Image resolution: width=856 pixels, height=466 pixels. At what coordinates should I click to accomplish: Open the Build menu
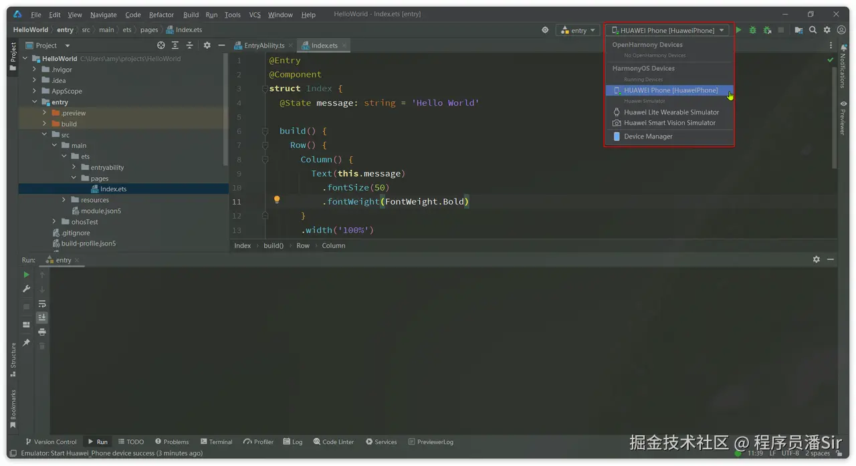coord(191,15)
